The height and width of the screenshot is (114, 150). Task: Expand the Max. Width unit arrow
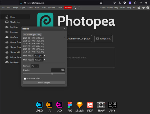44,56
